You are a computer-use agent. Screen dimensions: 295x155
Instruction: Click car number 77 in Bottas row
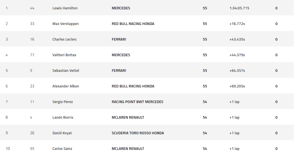(32, 55)
